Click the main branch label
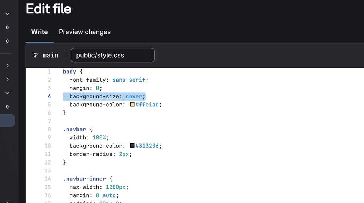This screenshot has height=203, width=364. [50, 55]
